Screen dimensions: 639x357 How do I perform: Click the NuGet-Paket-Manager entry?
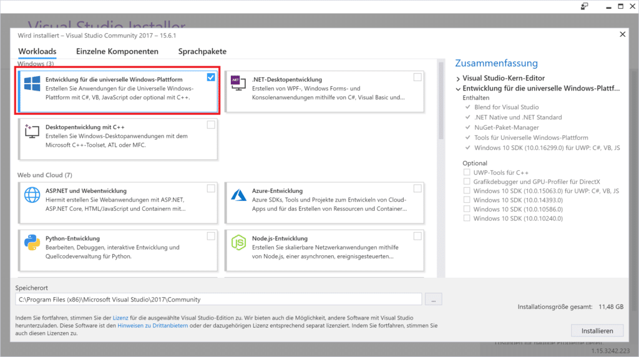(507, 127)
